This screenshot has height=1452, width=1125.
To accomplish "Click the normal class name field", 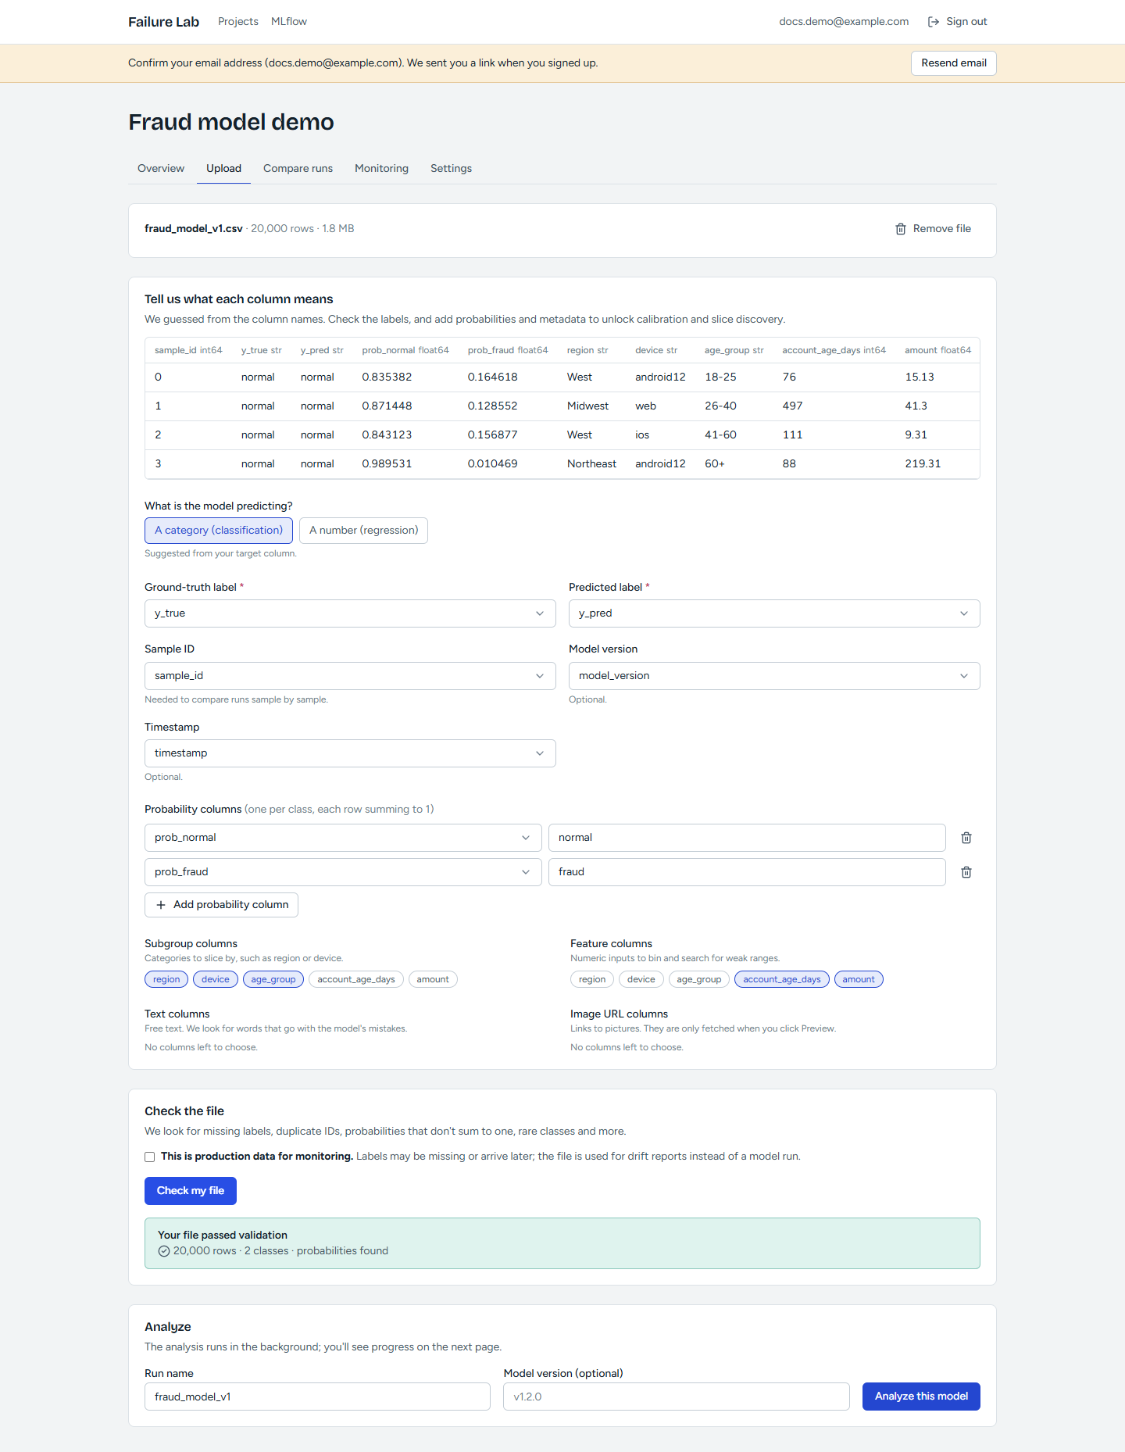I will pos(747,838).
